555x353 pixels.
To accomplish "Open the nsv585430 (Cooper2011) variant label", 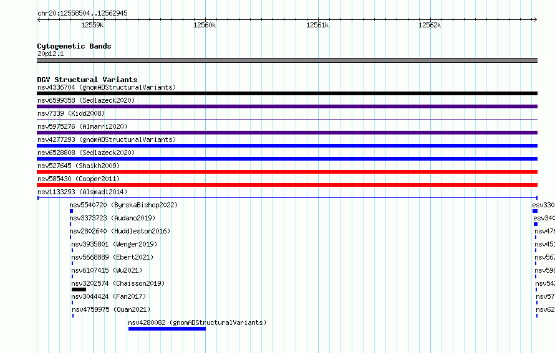I will pos(79,179).
